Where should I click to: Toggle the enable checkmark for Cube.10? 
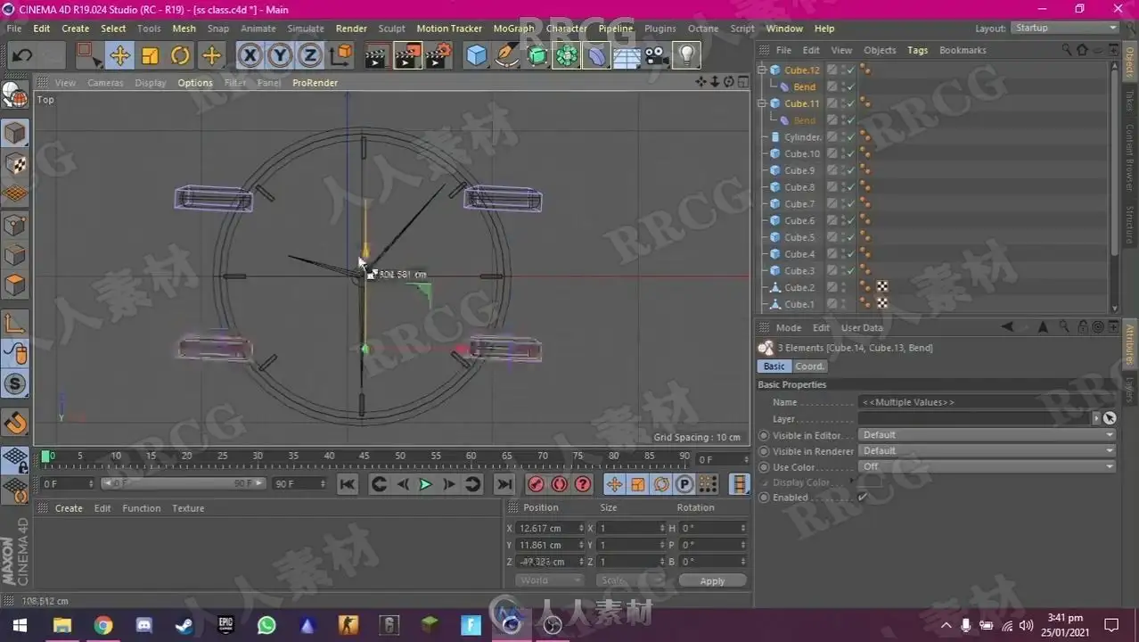(x=851, y=153)
